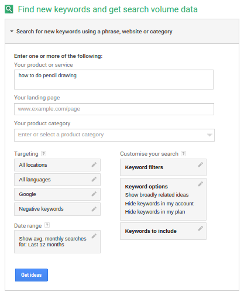
Task: Click pencil icon on Google network row
Action: (94, 194)
